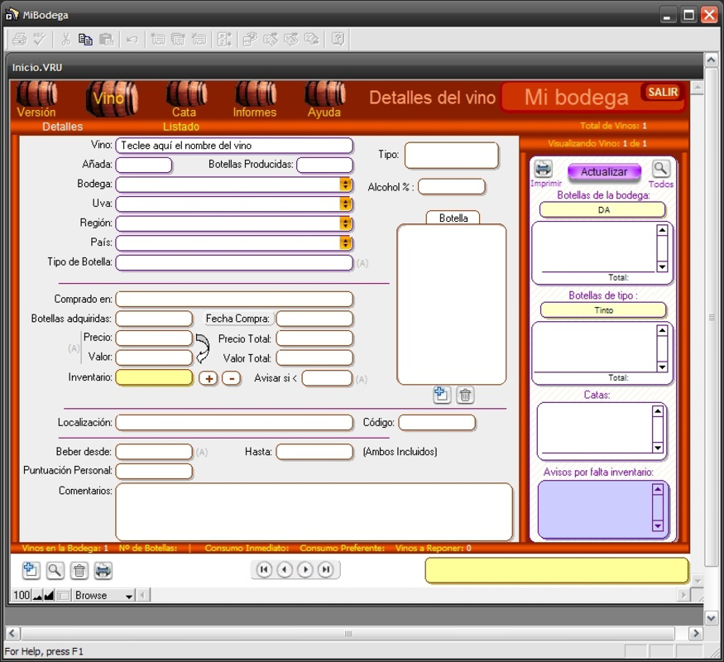This screenshot has width=724, height=662.
Task: Click the copy icon in the top toolbar
Action: (x=85, y=40)
